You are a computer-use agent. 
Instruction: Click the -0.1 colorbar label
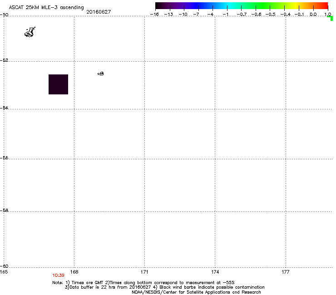299,15
